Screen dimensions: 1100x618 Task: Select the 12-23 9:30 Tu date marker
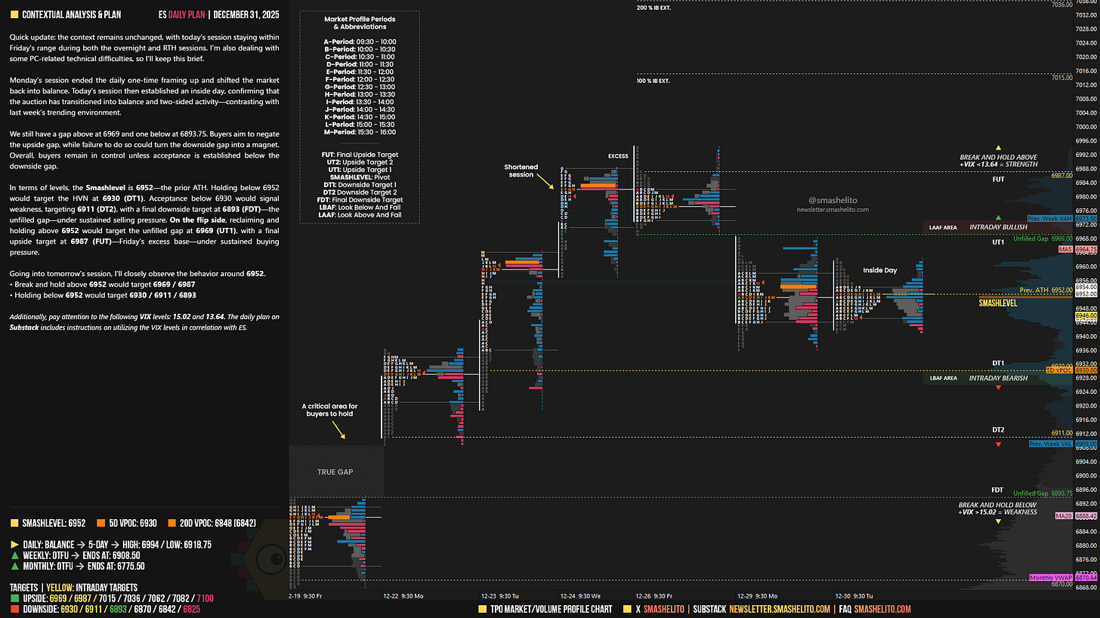click(499, 595)
